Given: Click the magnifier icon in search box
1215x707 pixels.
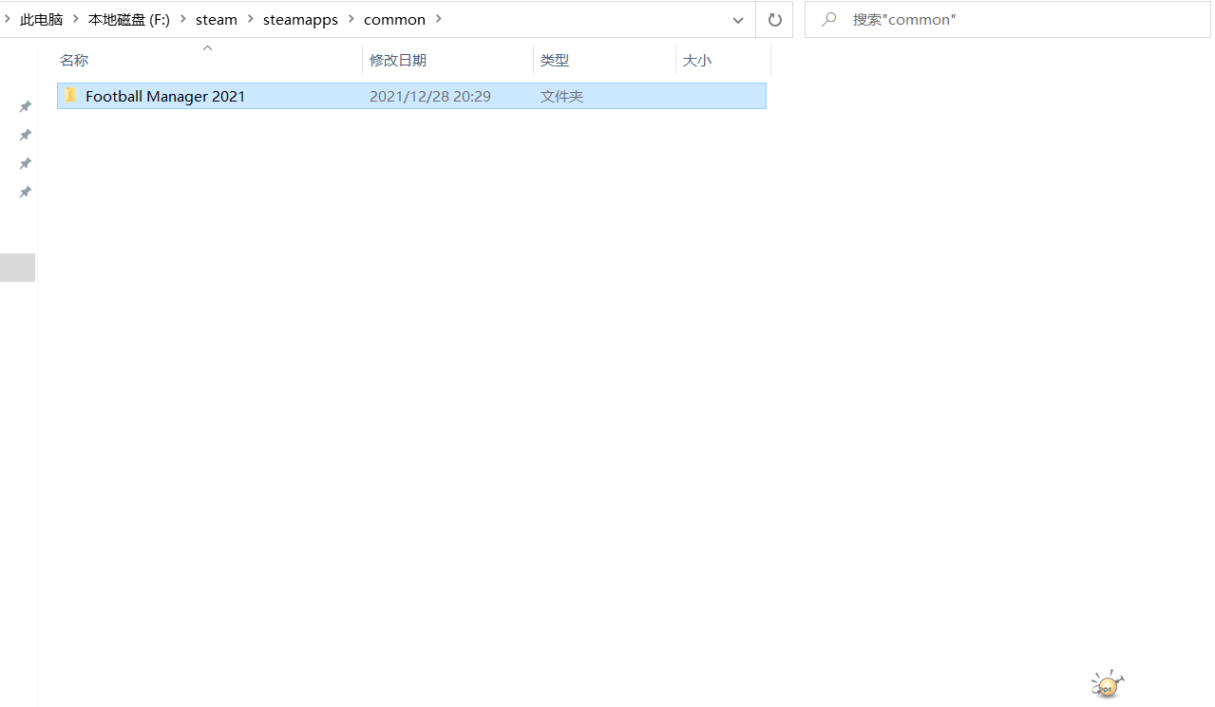Looking at the screenshot, I should pos(828,20).
